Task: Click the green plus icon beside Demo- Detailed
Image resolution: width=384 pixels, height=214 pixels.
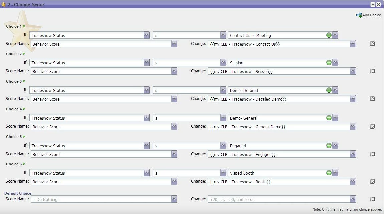Action: [x=329, y=90]
